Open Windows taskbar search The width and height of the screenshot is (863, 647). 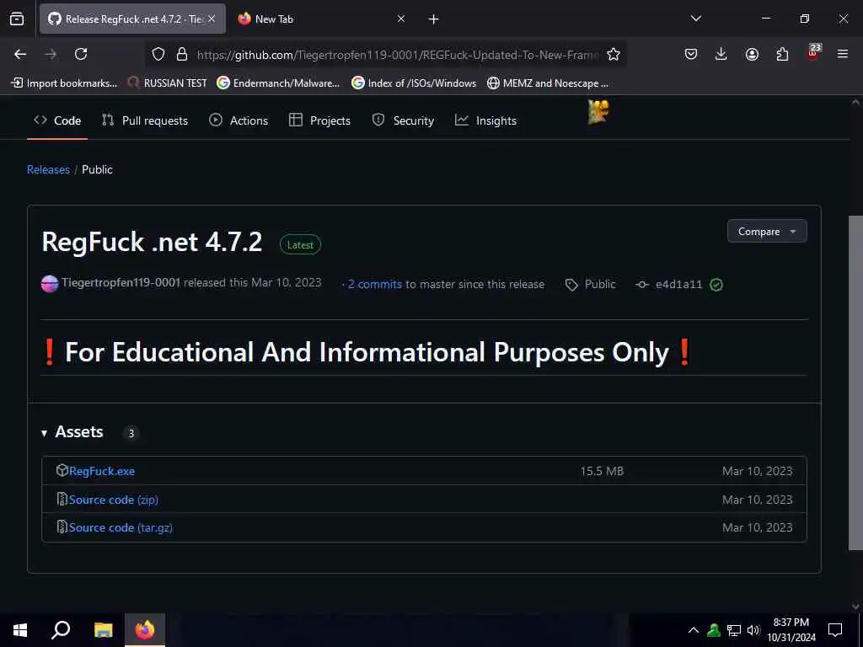tap(61, 629)
